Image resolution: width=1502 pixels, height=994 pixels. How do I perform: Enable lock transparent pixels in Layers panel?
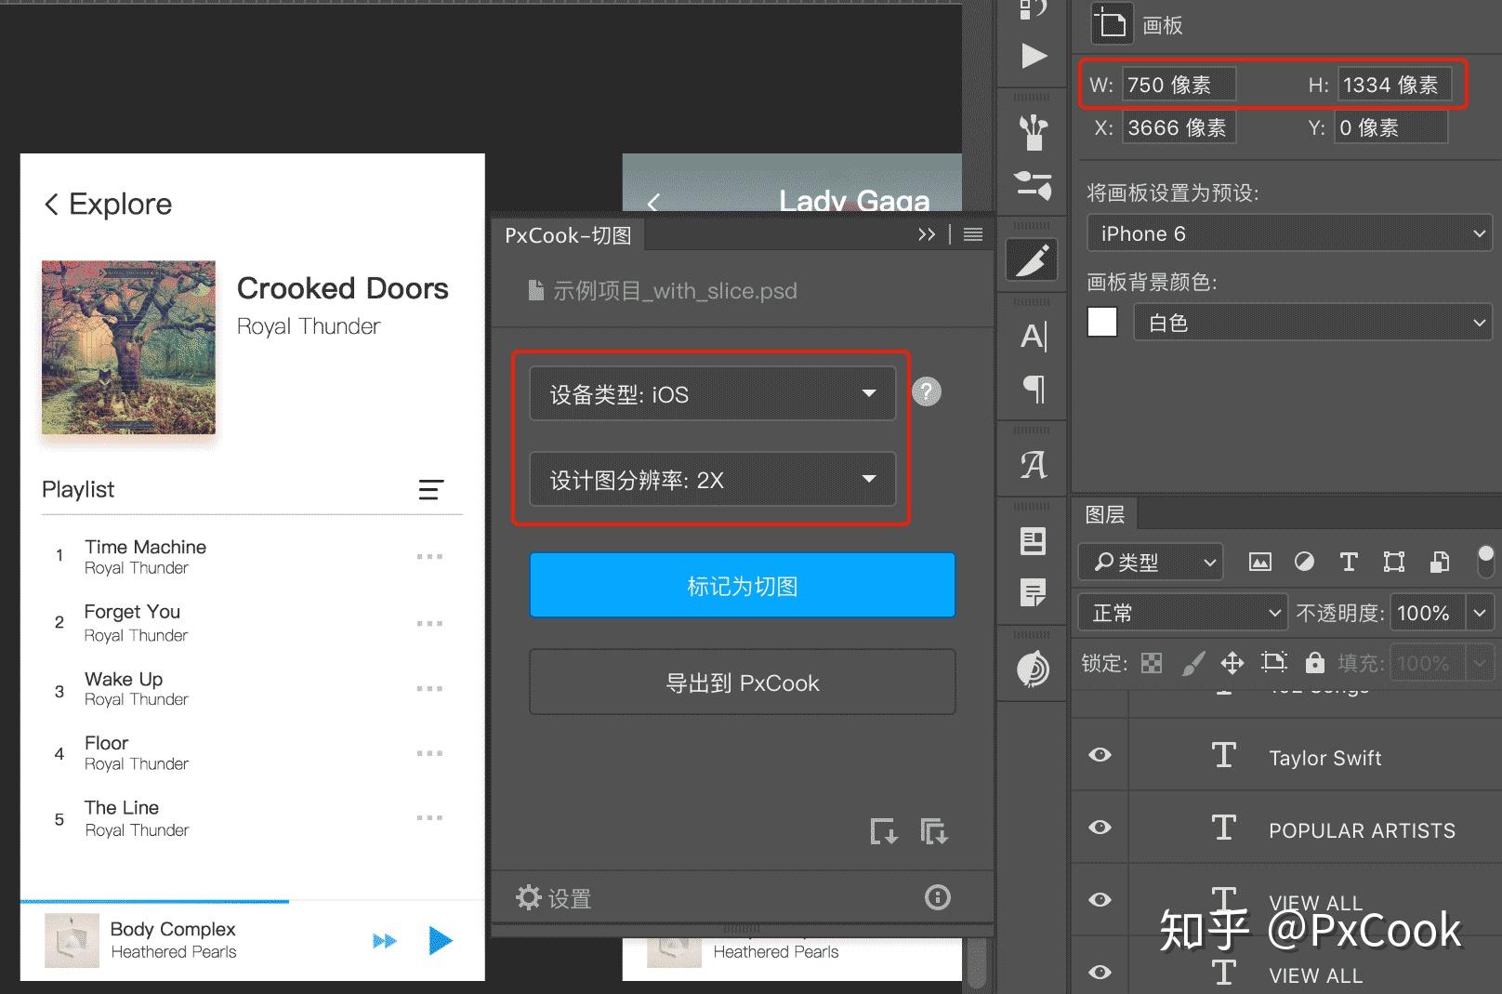pos(1151,663)
